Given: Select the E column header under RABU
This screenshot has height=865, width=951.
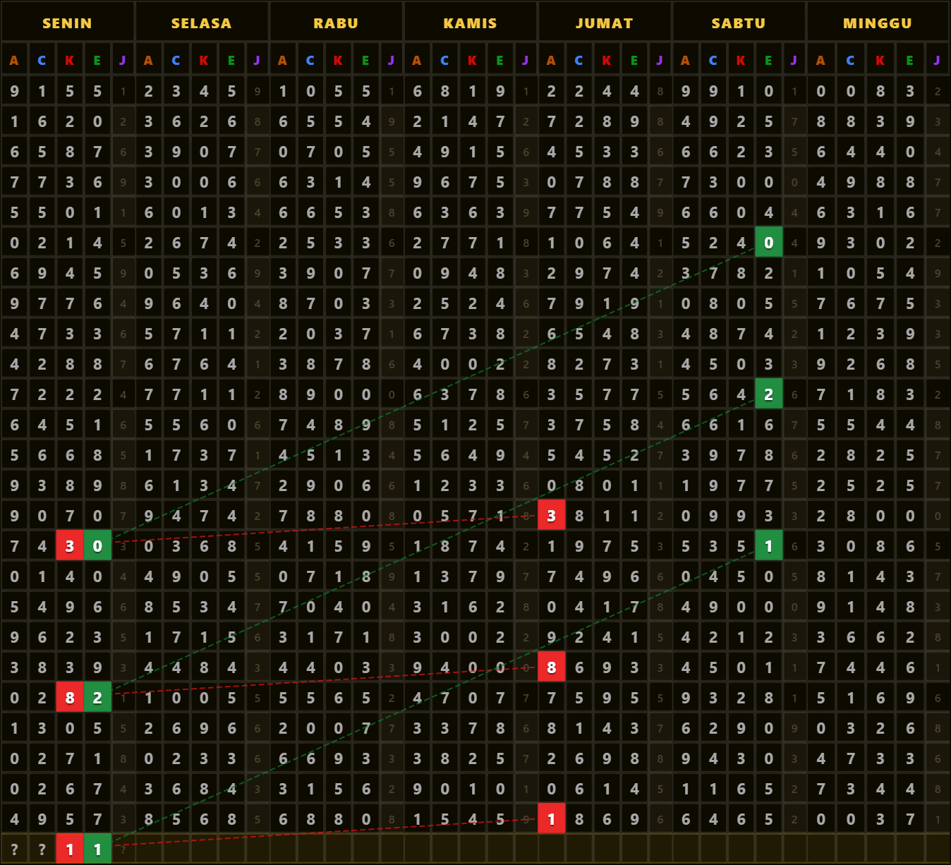Looking at the screenshot, I should click(365, 61).
